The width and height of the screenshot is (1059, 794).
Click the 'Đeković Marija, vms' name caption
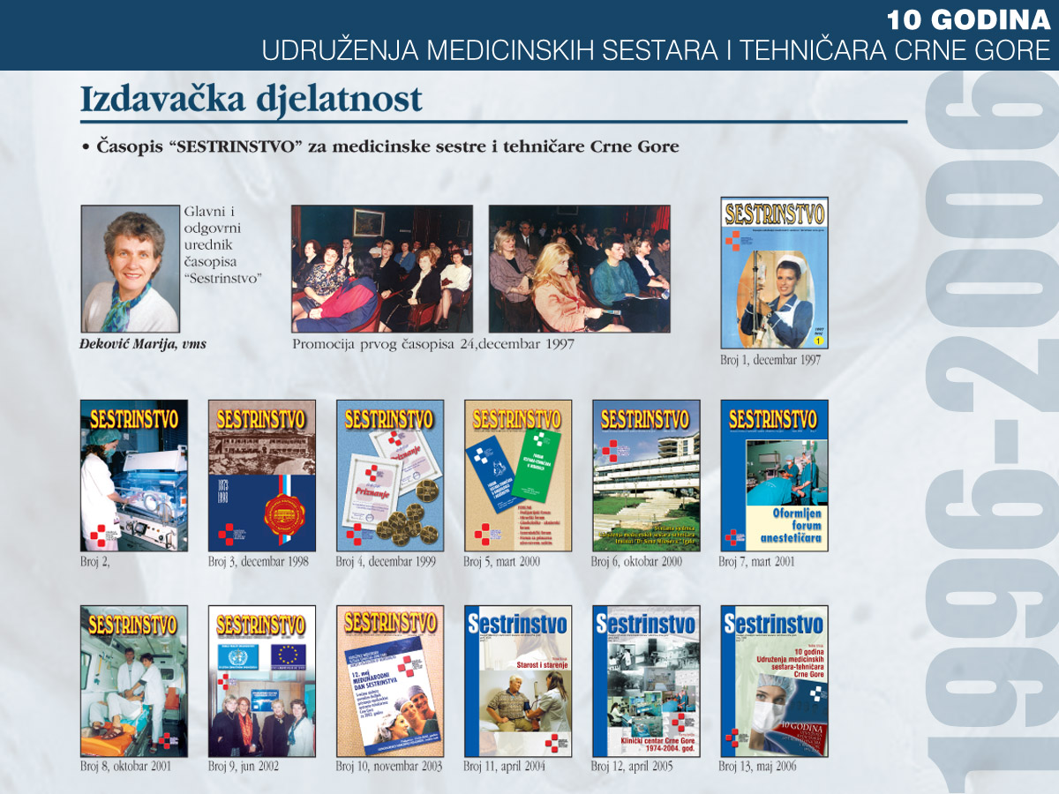(143, 344)
